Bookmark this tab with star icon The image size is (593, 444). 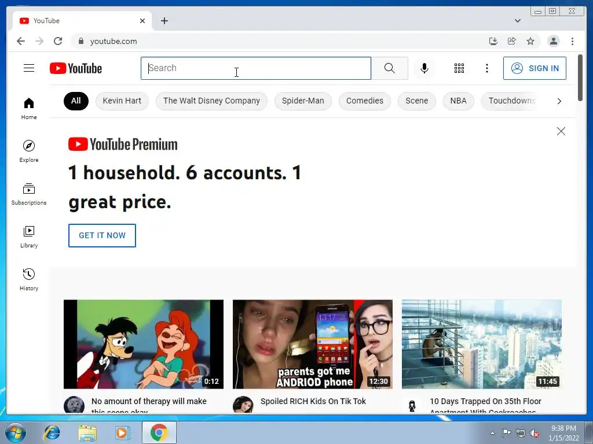click(x=530, y=41)
